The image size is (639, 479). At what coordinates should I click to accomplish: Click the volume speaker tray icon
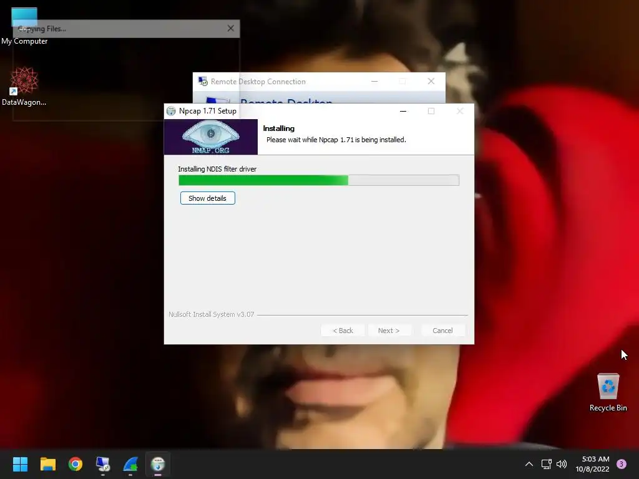pos(562,464)
